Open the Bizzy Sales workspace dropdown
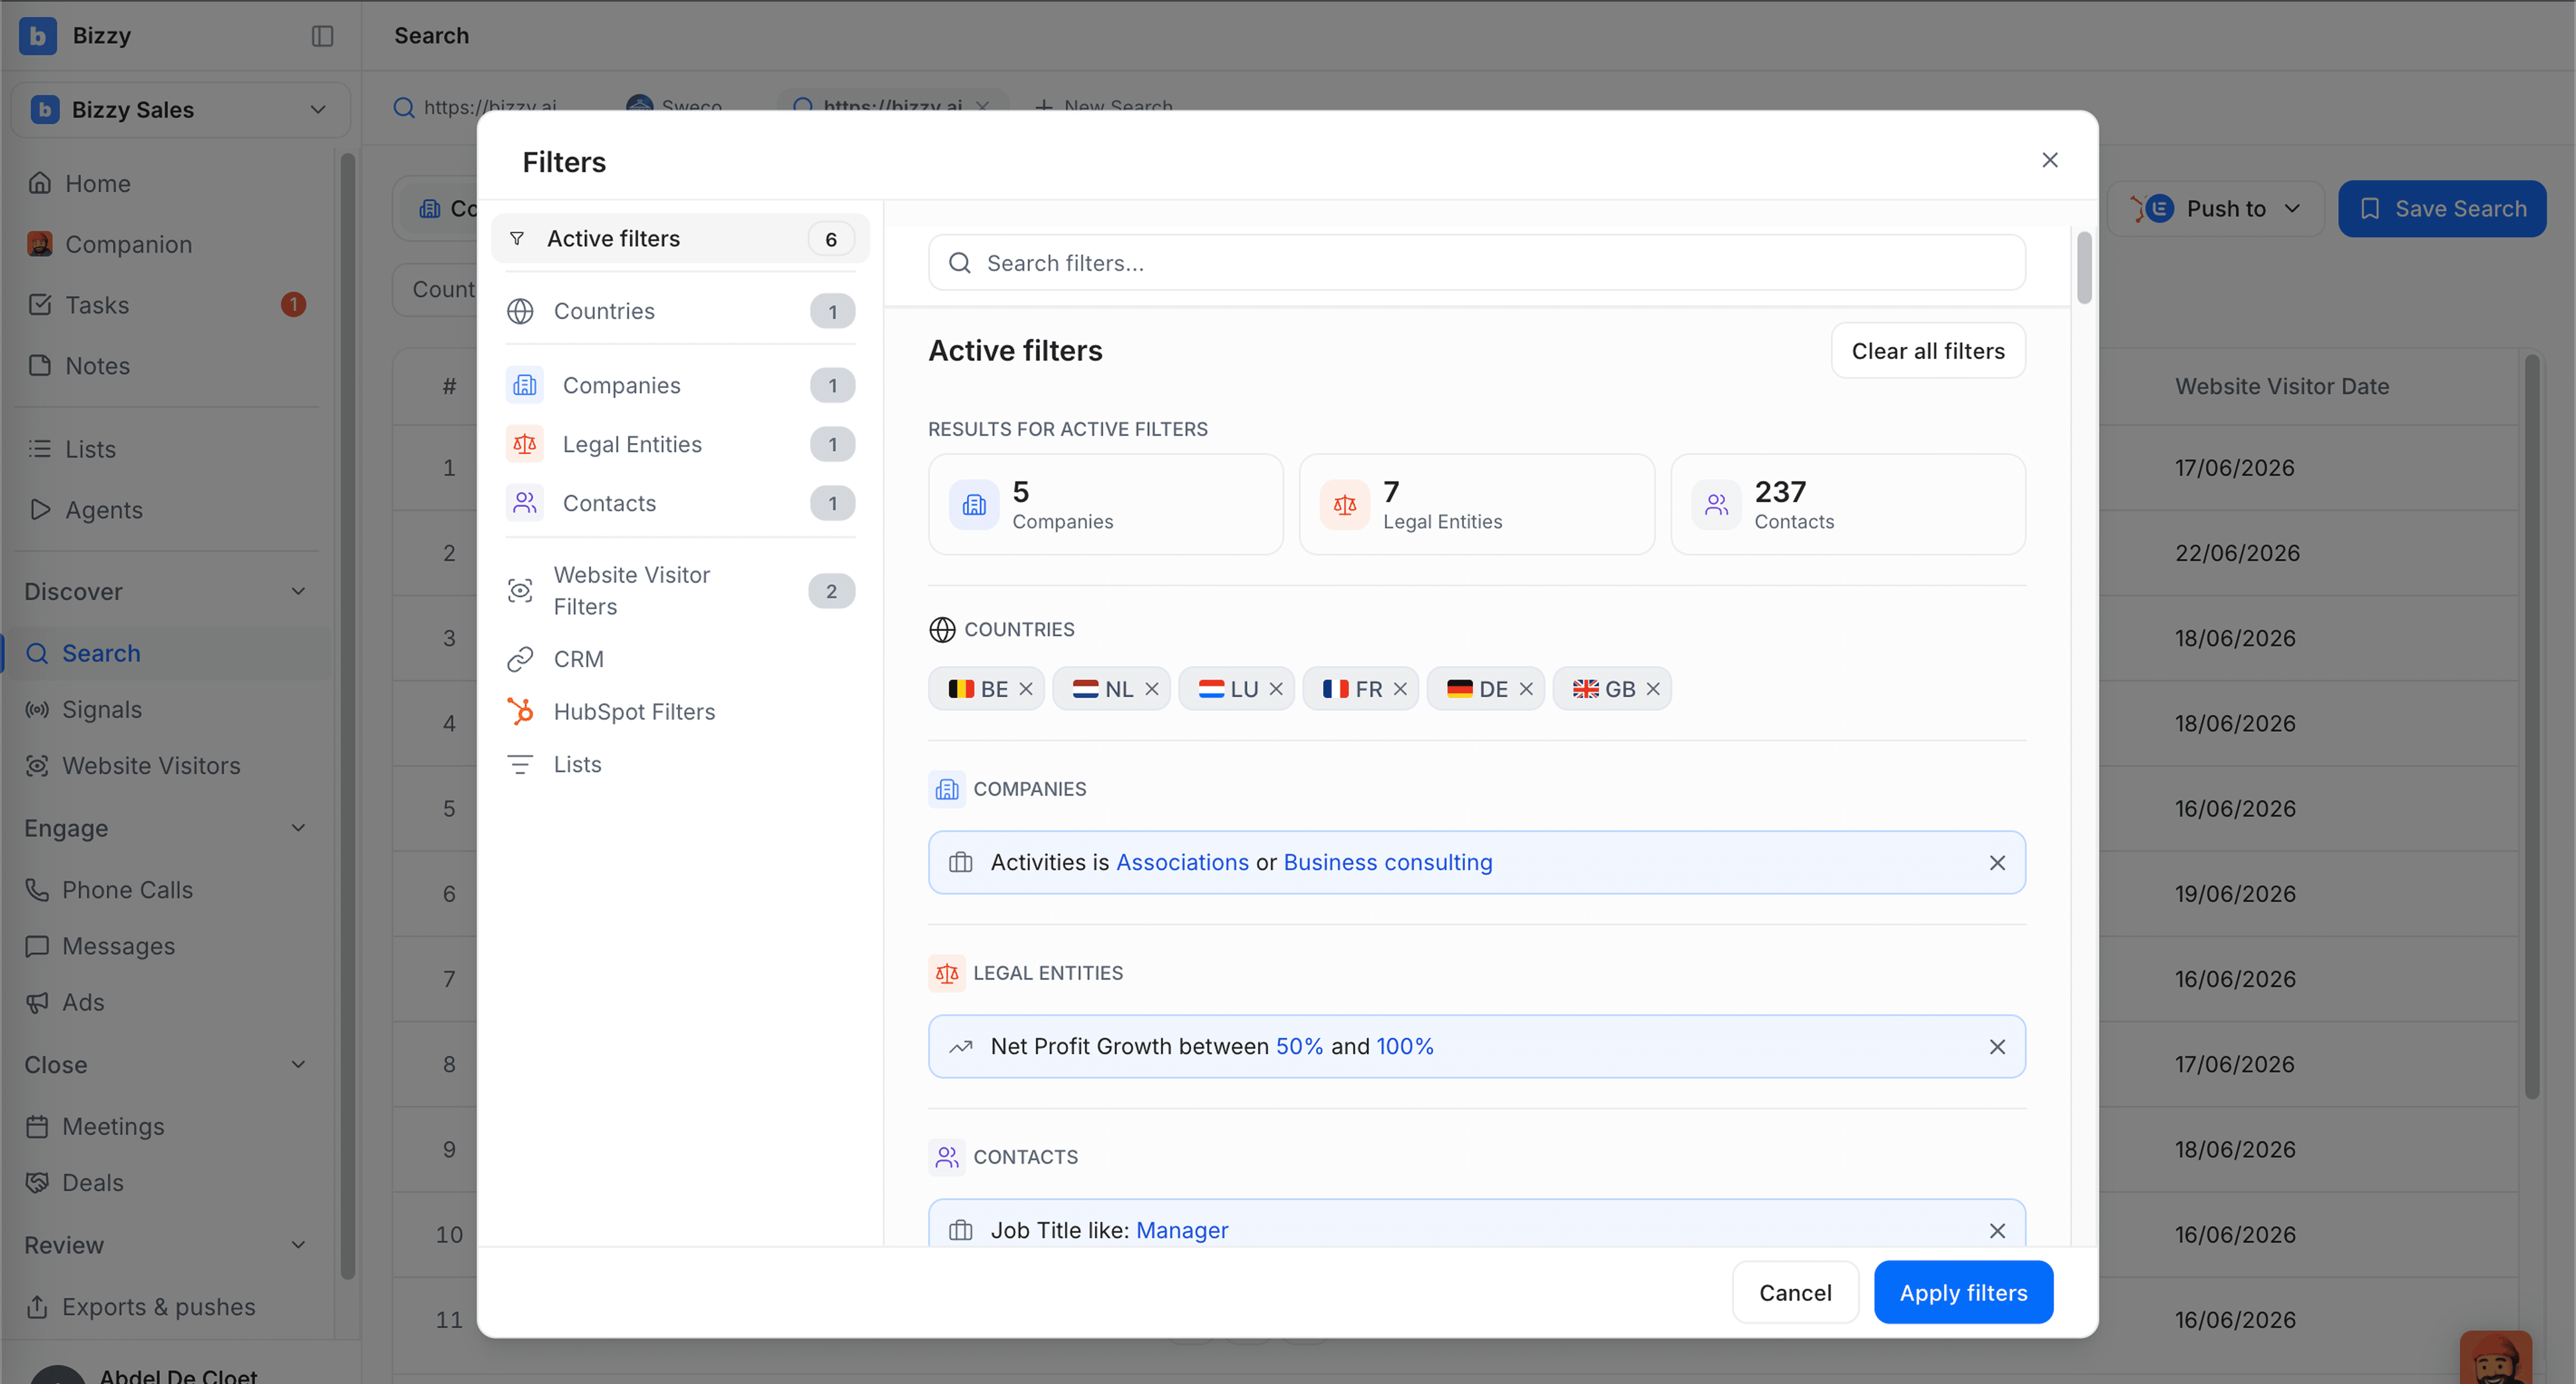The height and width of the screenshot is (1384, 2576). coord(181,110)
